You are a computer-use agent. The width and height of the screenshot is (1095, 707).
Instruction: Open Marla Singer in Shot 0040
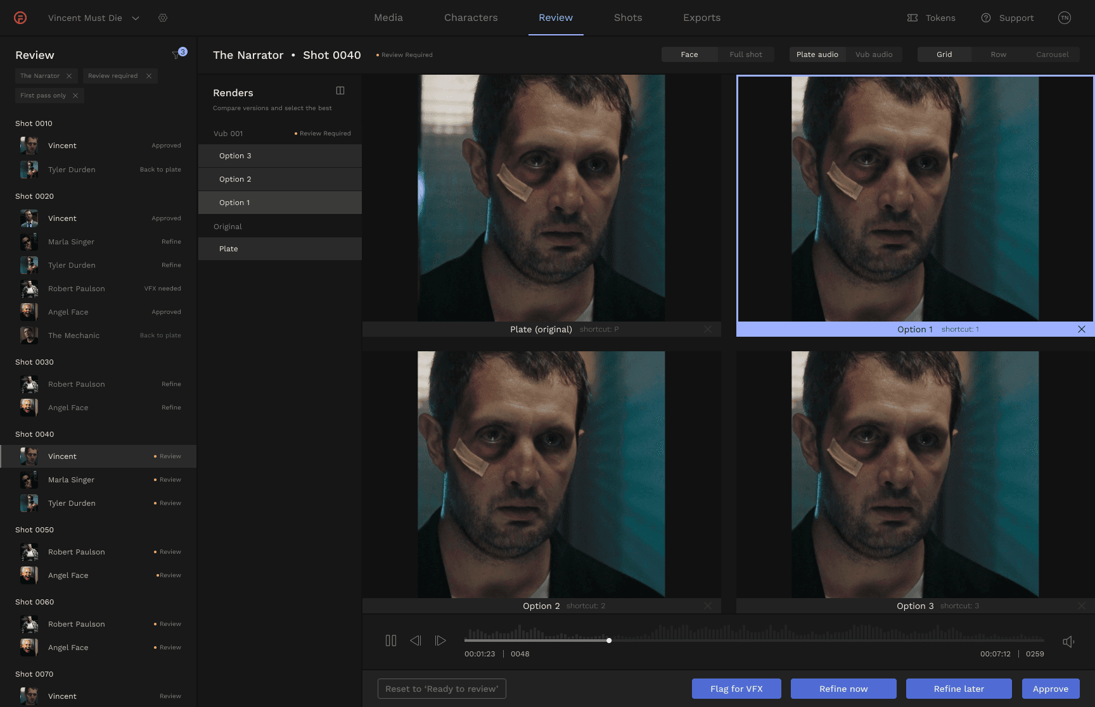98,480
